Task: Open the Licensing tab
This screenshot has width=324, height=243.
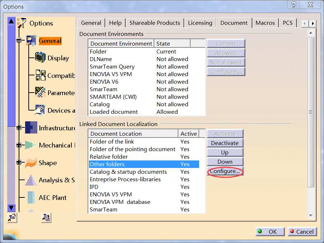Action: tap(200, 23)
